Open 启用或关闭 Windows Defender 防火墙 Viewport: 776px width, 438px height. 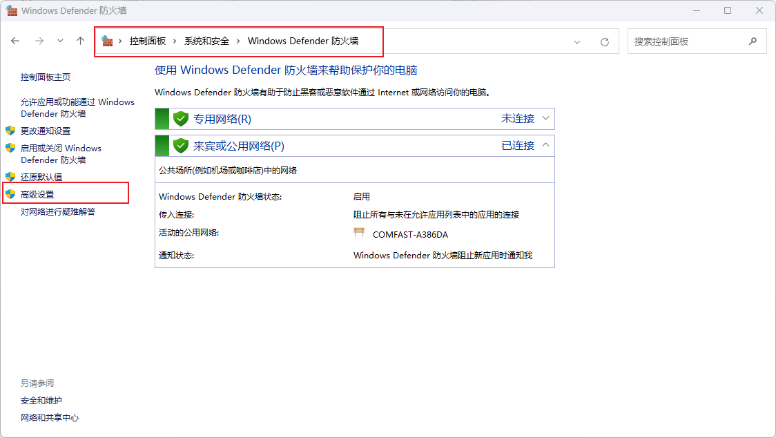pyautogui.click(x=61, y=154)
